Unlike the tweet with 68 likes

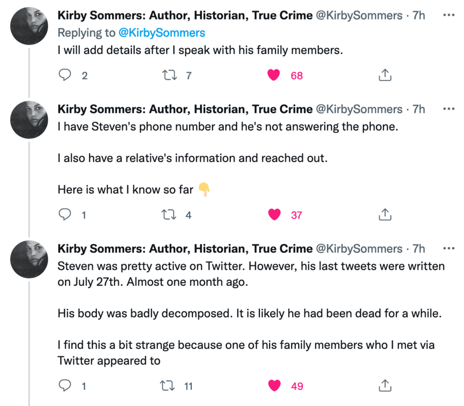(x=274, y=75)
